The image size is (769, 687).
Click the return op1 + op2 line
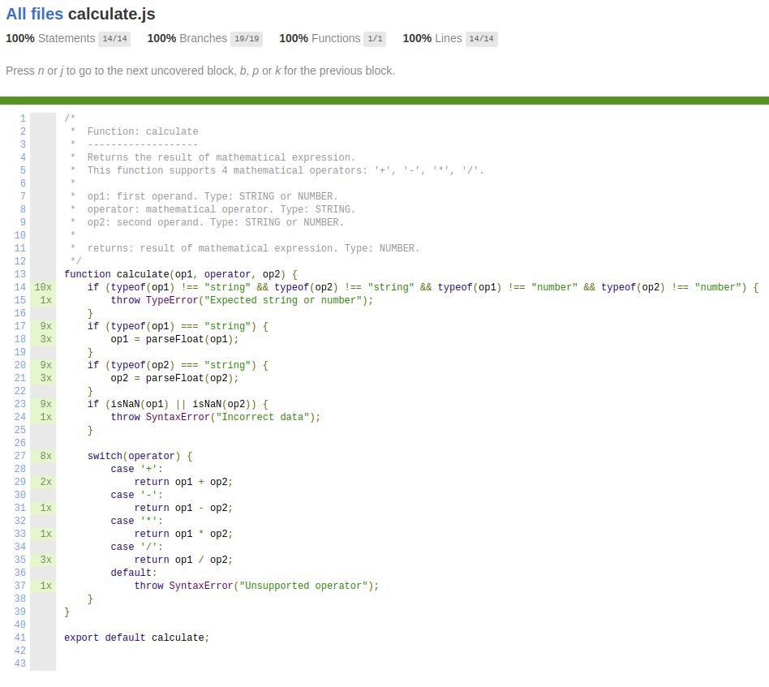[183, 482]
